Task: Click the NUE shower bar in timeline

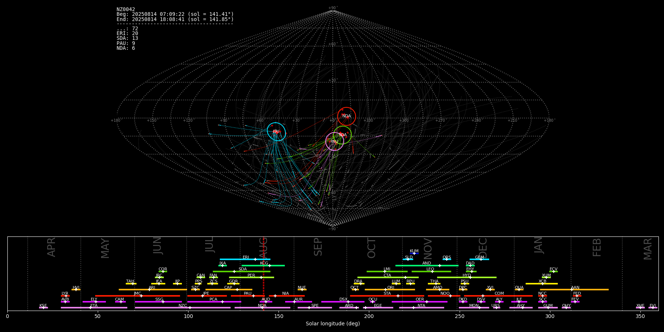Action: 302,290
